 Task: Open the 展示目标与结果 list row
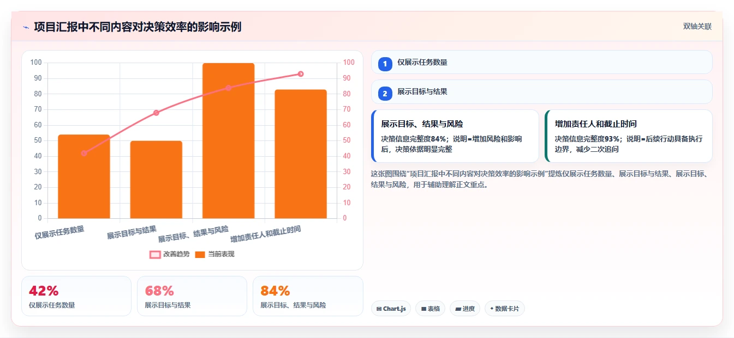pos(541,91)
